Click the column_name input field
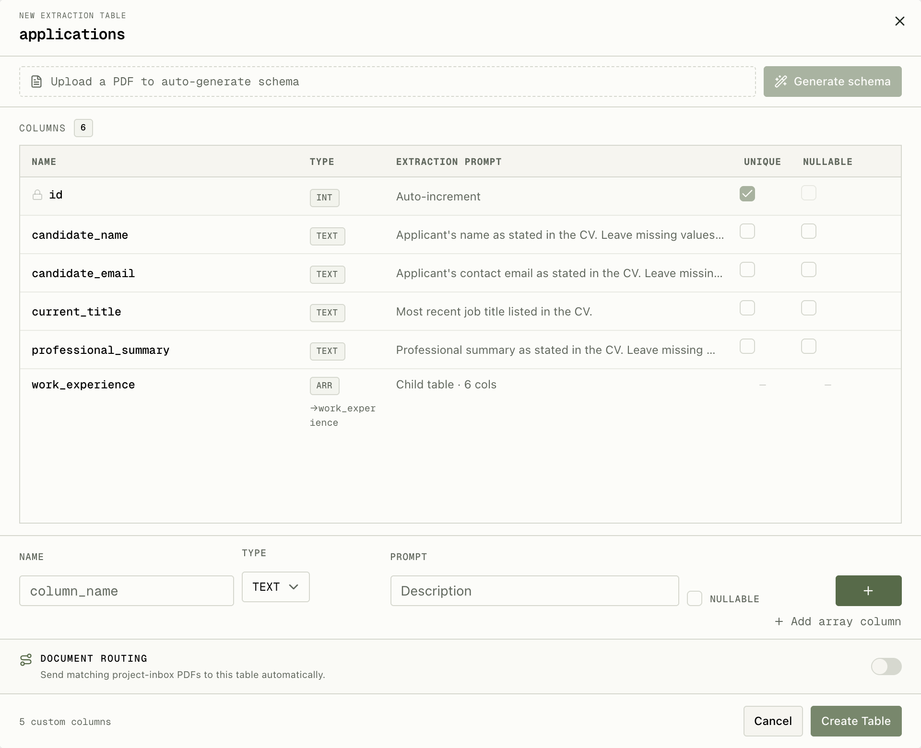 [x=127, y=591]
